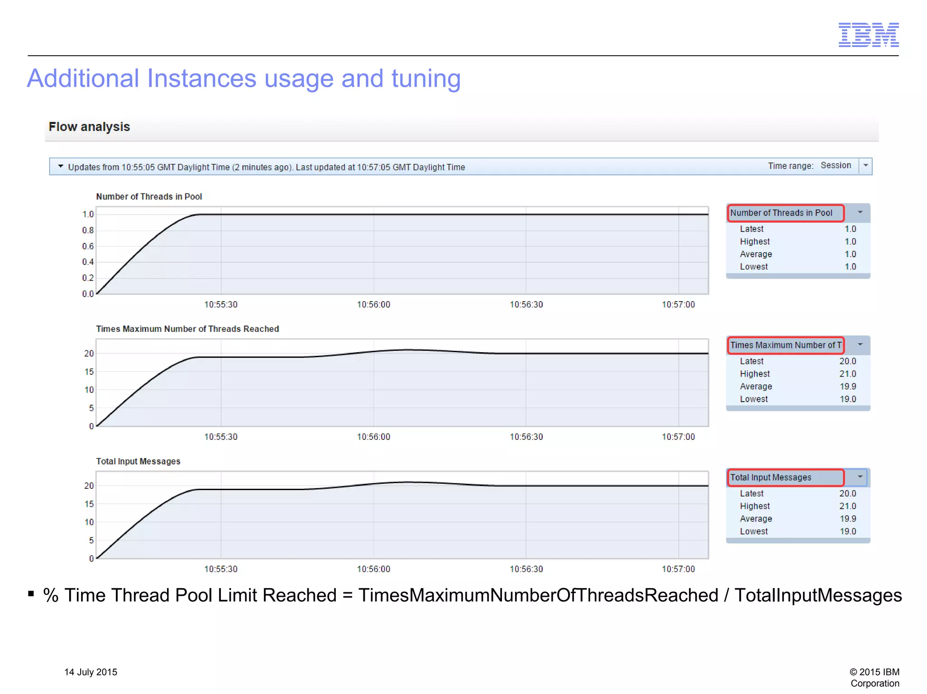927x694 pixels.
Task: Collapse the Updates status bar triangle
Action: pos(61,166)
